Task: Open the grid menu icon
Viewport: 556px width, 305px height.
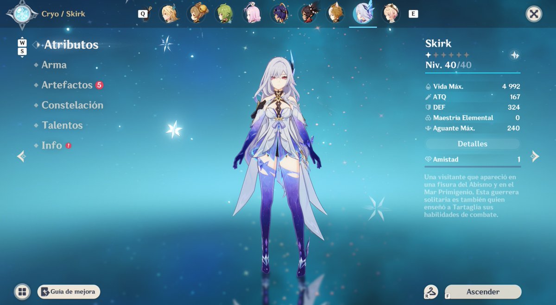Action: [21, 292]
